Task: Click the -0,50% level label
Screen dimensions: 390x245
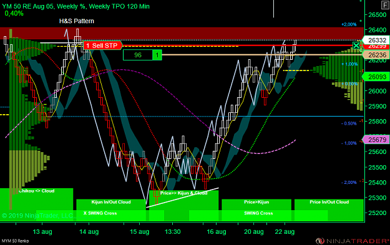Action: pyautogui.click(x=349, y=123)
